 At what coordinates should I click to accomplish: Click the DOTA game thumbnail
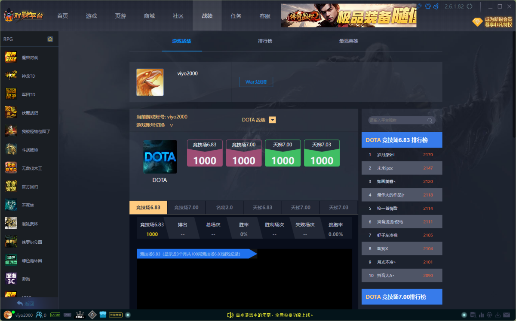pyautogui.click(x=160, y=157)
